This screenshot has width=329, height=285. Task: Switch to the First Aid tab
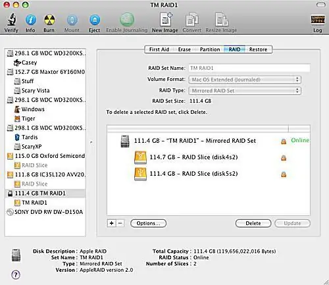pos(159,49)
